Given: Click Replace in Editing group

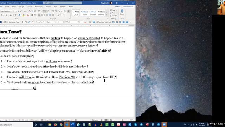Looking at the screenshot, I should click(114, 13).
